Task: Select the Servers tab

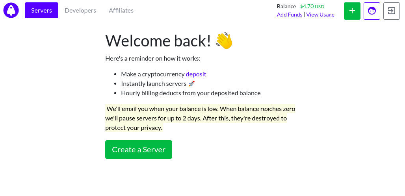Action: [x=42, y=10]
